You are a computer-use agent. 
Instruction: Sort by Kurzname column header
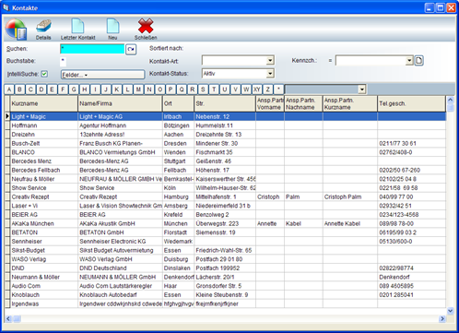point(44,103)
